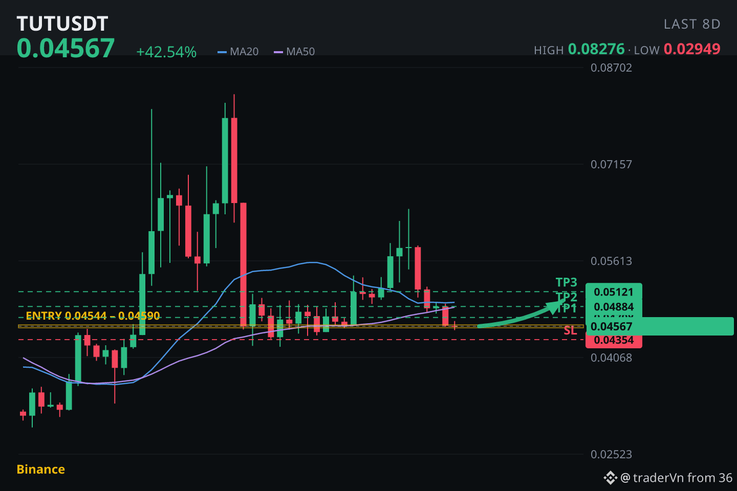Click the purple MA50 legend color line
The image size is (737, 491).
278,52
